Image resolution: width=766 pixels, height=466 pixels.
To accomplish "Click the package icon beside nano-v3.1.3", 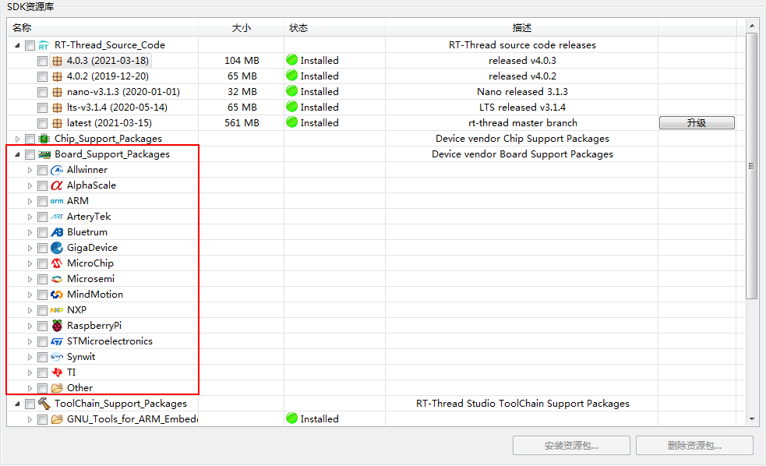I will 57,92.
